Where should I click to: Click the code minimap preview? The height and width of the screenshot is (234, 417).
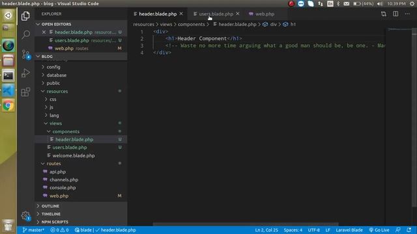pos(399,29)
